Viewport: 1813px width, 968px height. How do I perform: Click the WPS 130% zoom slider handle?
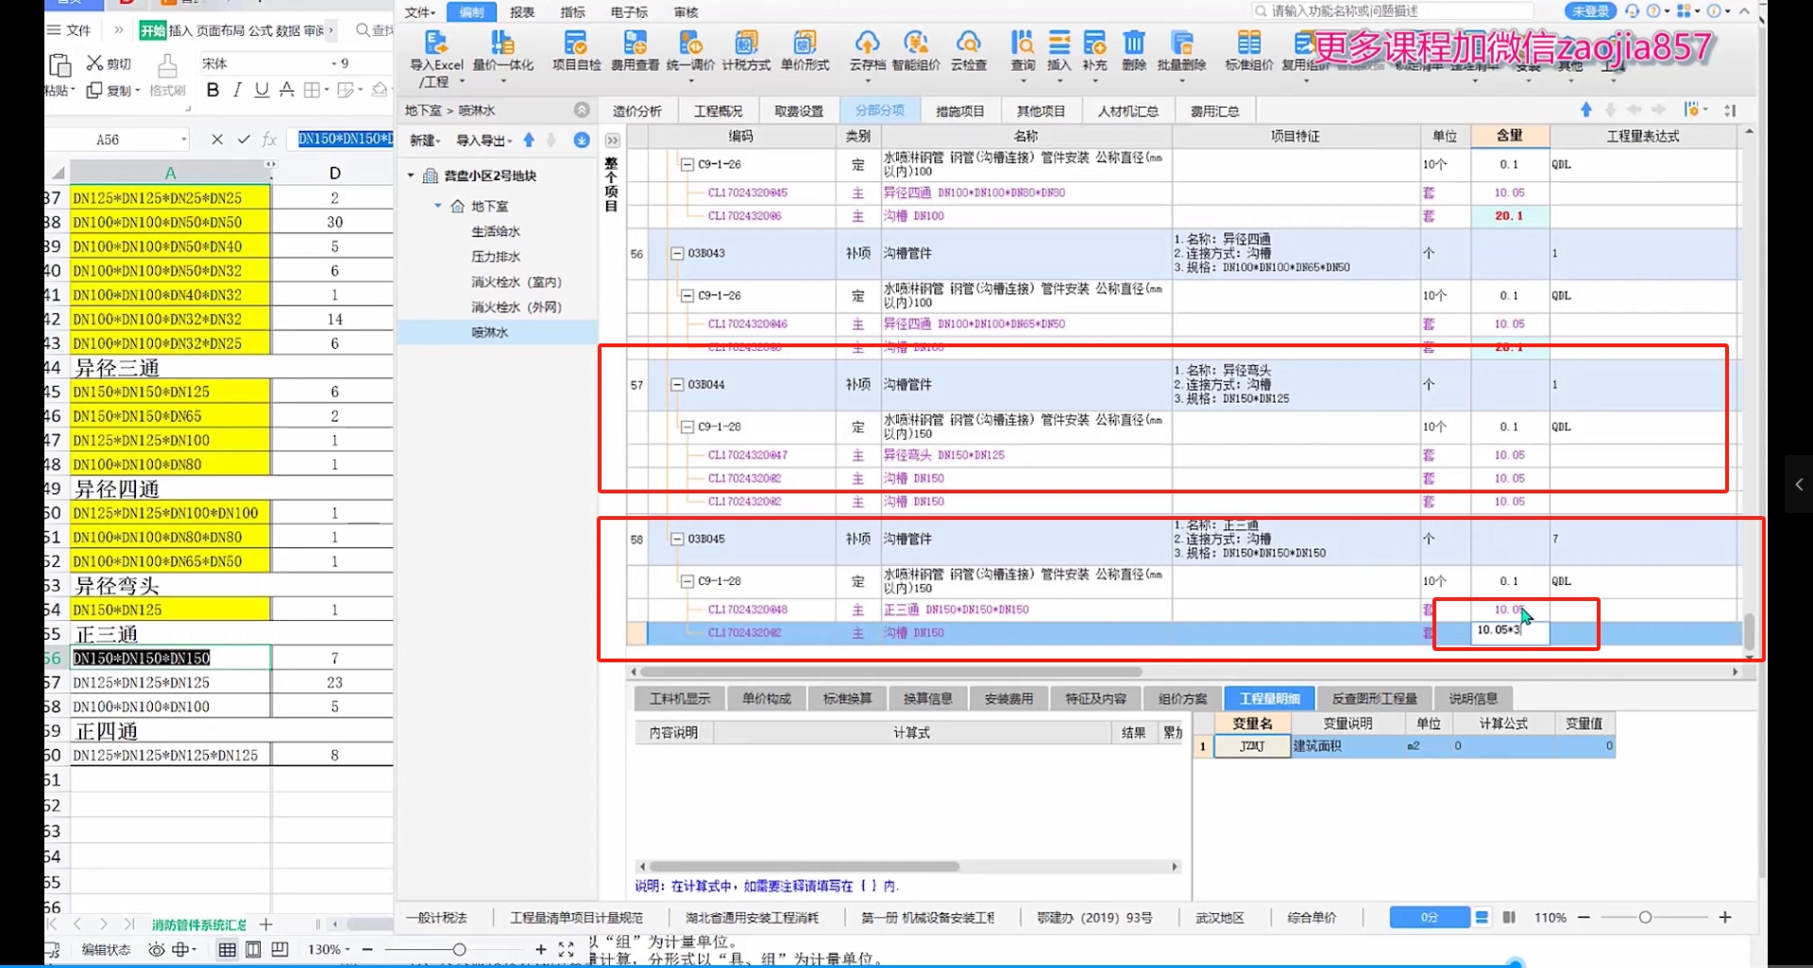[x=459, y=949]
